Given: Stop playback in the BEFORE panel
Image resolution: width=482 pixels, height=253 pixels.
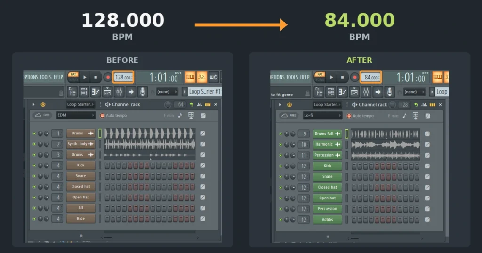Looking at the screenshot, I should pos(96,77).
